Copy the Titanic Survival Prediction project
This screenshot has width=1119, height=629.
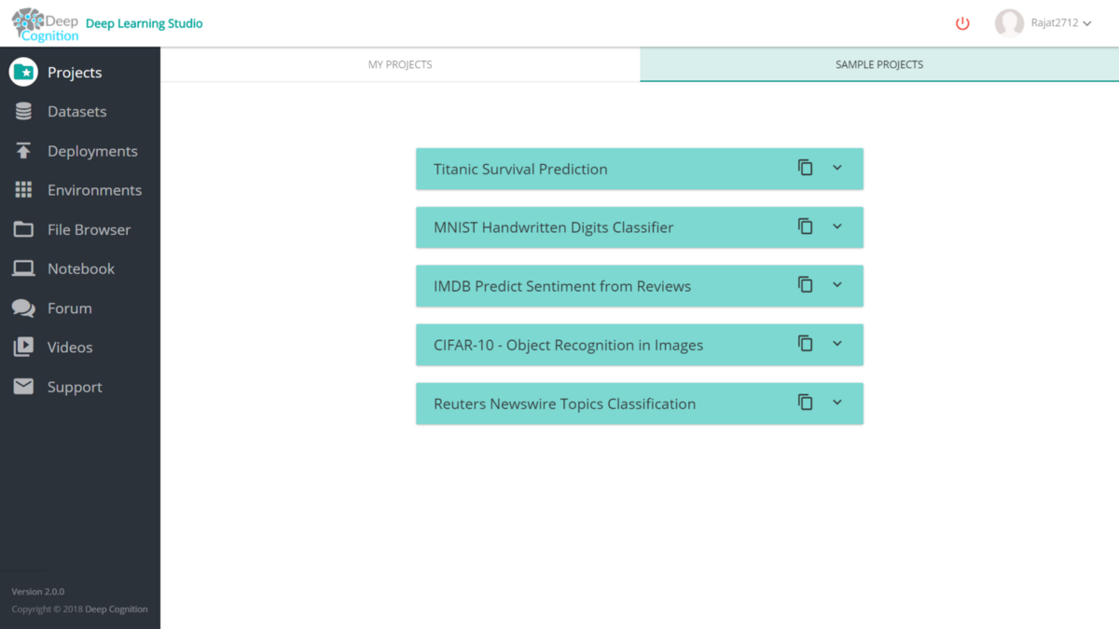pyautogui.click(x=806, y=168)
